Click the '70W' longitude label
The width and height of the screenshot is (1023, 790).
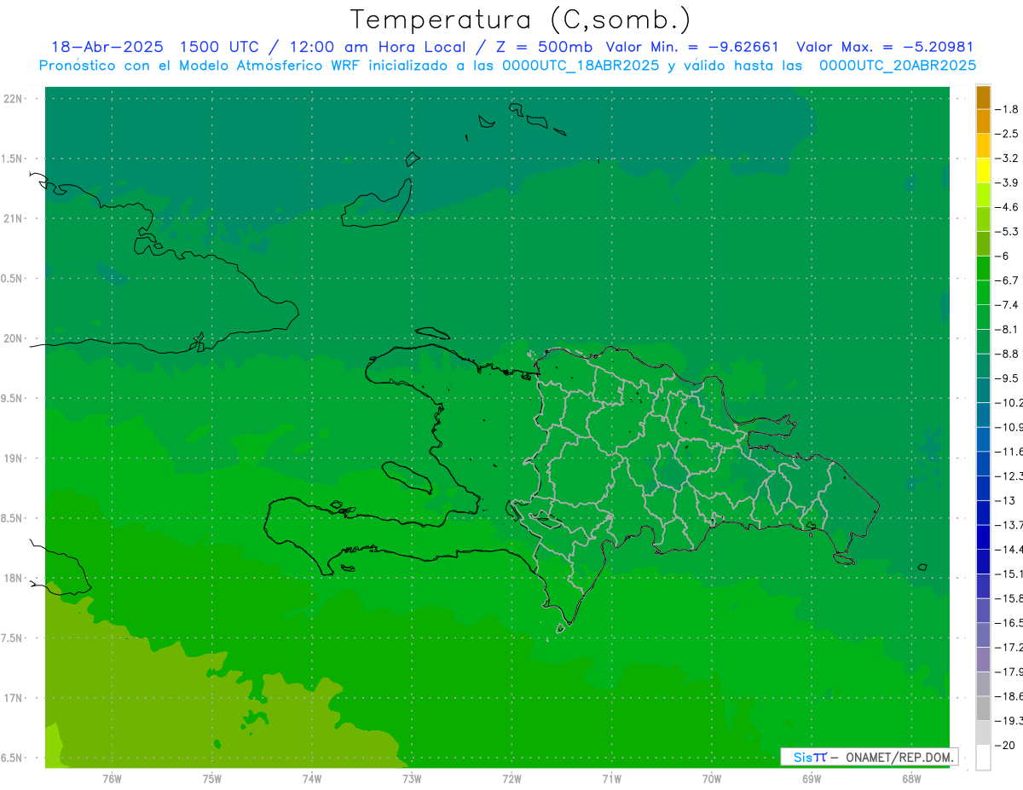click(712, 779)
